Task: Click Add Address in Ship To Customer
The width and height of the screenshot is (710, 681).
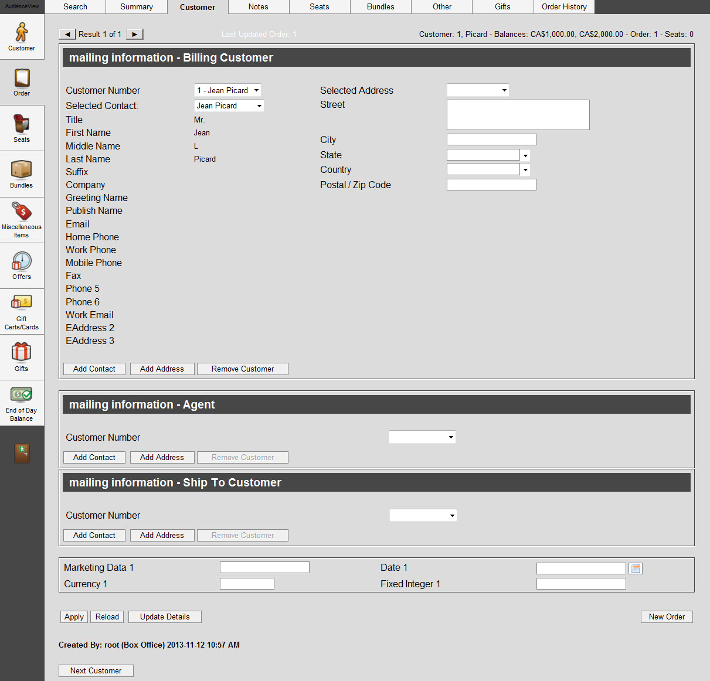Action: (x=162, y=536)
